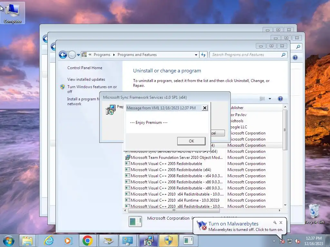Close the Message from VM1 dialog

(205, 108)
